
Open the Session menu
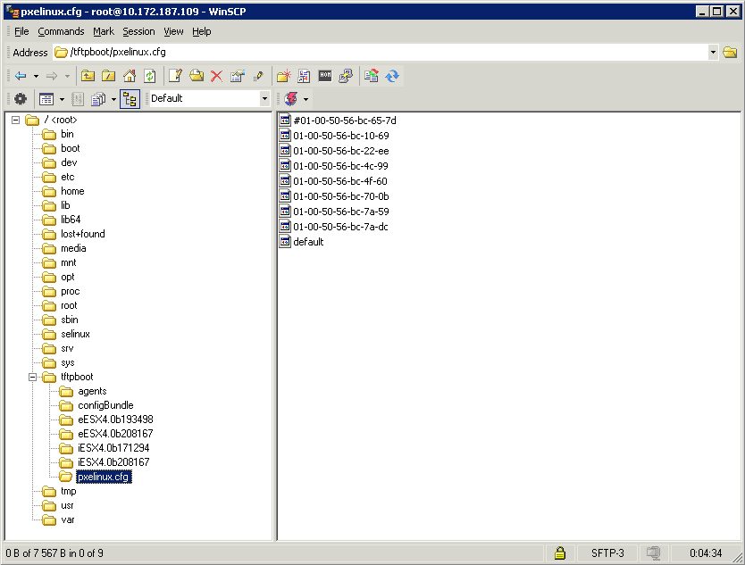tap(138, 31)
